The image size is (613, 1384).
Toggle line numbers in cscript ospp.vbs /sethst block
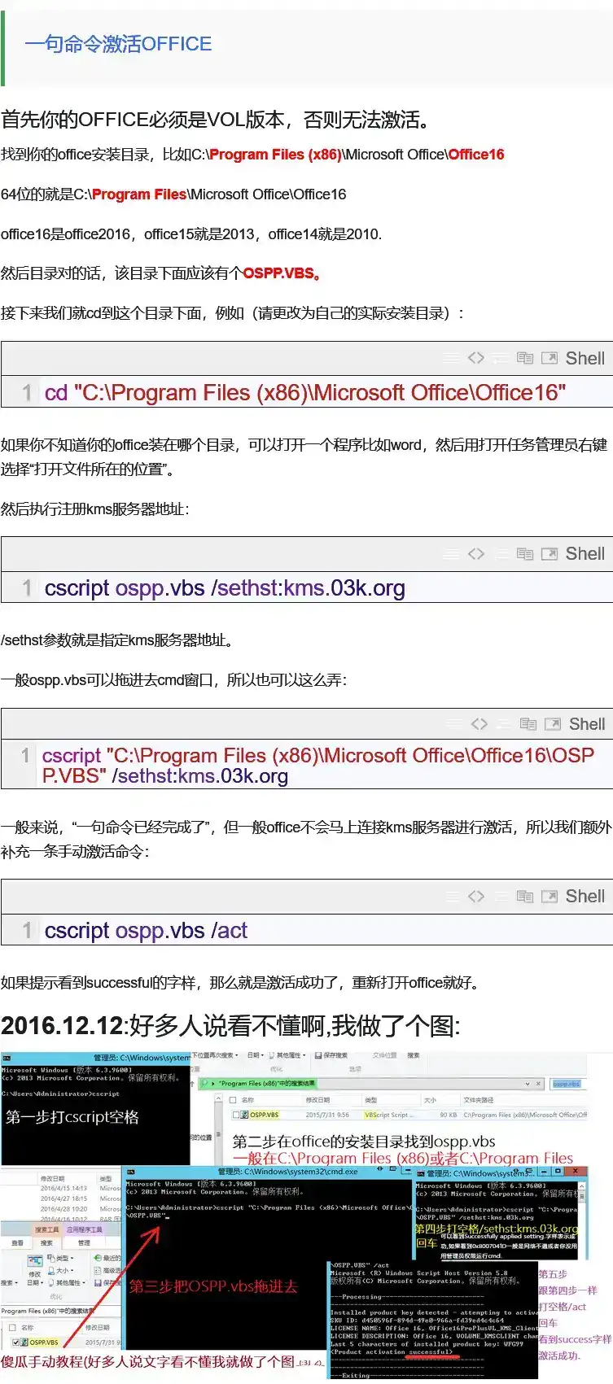click(x=452, y=554)
